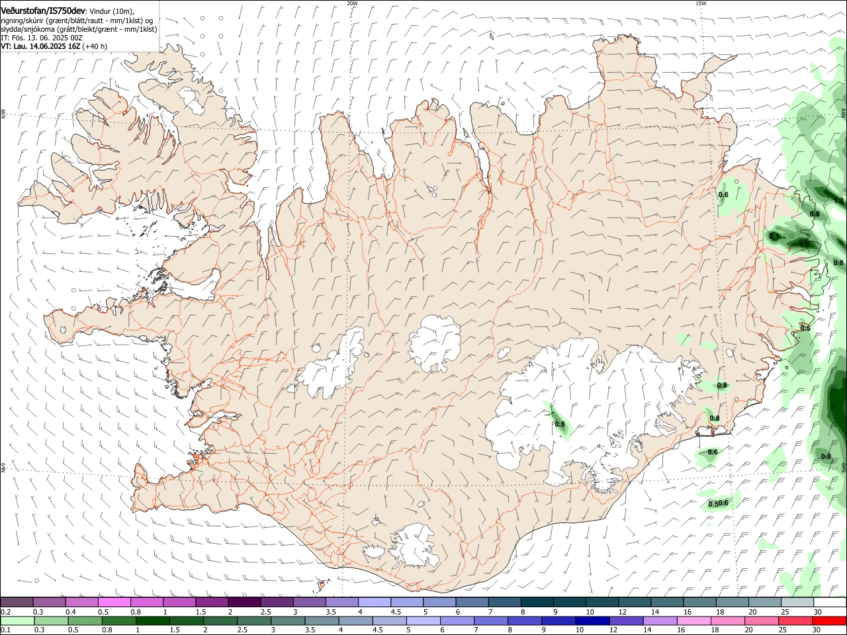
Task: Select the 'VT: Lau. 14.06.2025 16Z (+40 h)' line
Action: [54, 46]
